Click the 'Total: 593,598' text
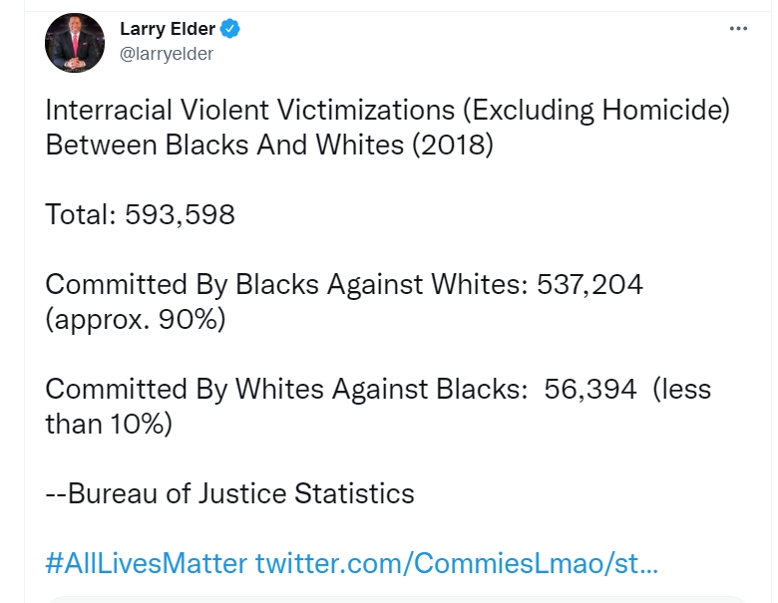 click(x=140, y=214)
